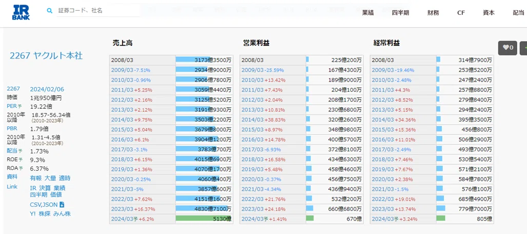The image size is (527, 234).
Task: Open the 四半期 menu item
Action: (400, 13)
